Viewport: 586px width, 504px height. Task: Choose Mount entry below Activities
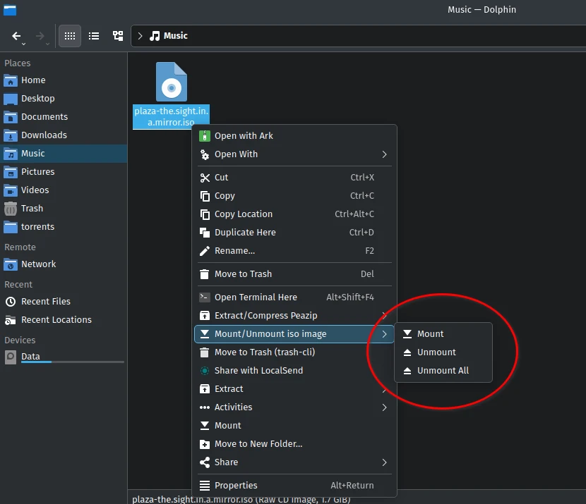(294, 426)
